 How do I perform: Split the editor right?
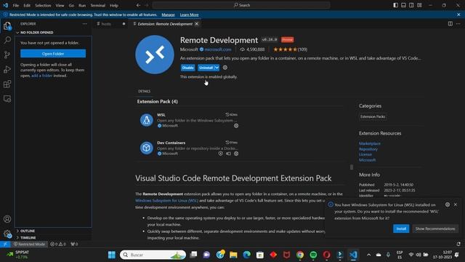coord(450,24)
